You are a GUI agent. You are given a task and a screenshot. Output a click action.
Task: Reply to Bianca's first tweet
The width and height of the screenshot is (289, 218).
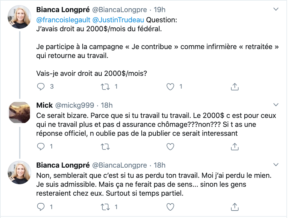(x=41, y=87)
